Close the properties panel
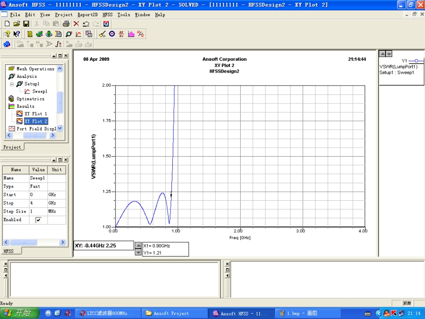425x319 pixels. tap(66, 160)
